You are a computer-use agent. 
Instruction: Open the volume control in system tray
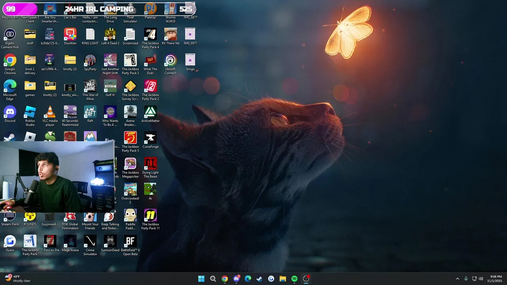point(481,279)
